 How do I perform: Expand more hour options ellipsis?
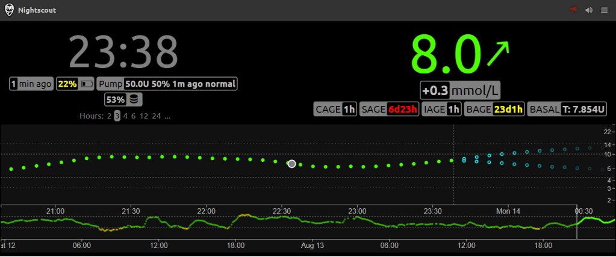click(x=168, y=116)
